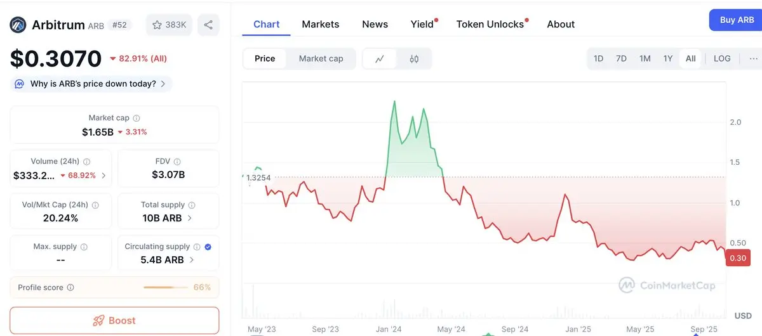
Task: Open the Token Unlocks tab
Action: (x=490, y=24)
